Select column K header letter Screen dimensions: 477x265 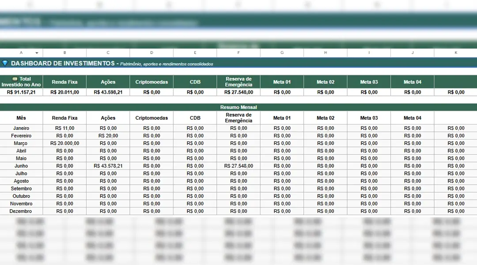pyautogui.click(x=456, y=53)
